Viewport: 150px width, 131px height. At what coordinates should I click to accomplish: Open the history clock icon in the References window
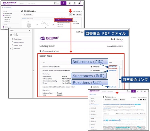click(x=141, y=91)
